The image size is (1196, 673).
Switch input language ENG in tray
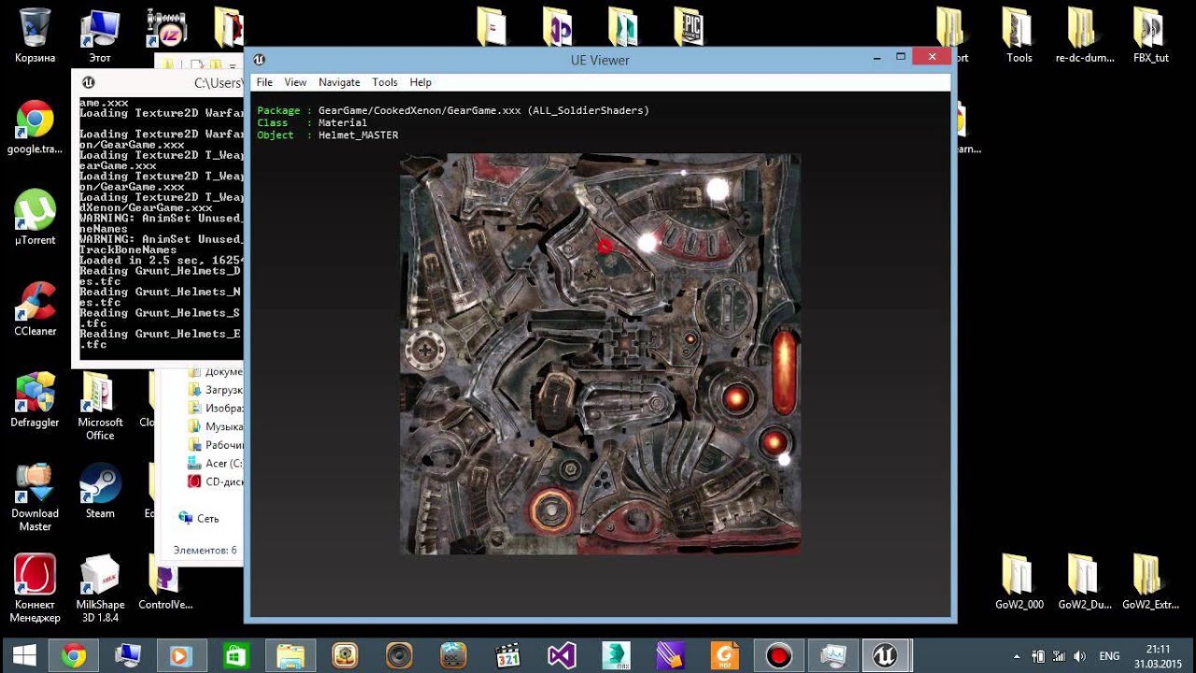pos(1109,656)
